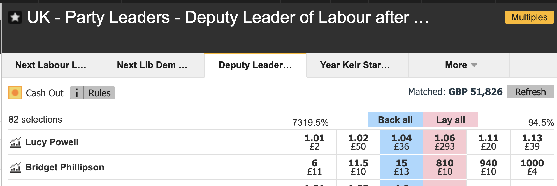
Task: Back Lucy Powell at 1.04
Action: coord(401,142)
